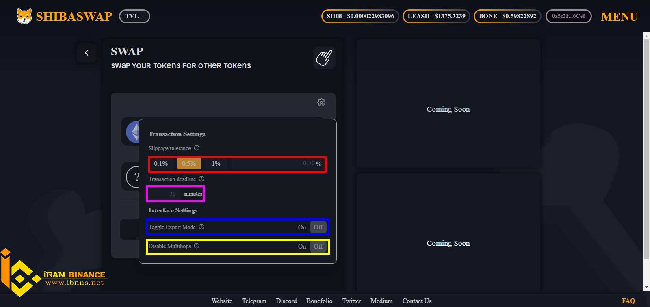Open the Telegram footer link
The height and width of the screenshot is (307, 650).
254,301
